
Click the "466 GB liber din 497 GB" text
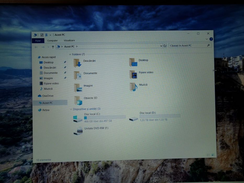98,121
